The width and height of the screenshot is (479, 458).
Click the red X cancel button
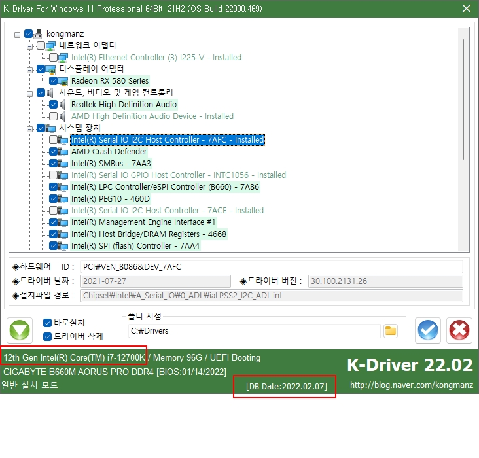click(x=459, y=330)
